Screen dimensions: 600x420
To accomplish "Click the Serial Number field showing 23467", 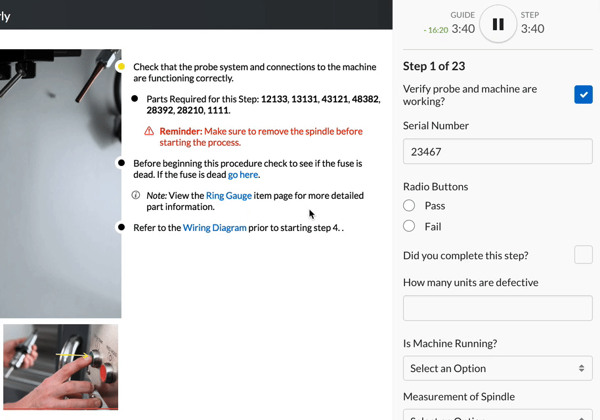I will coord(497,152).
